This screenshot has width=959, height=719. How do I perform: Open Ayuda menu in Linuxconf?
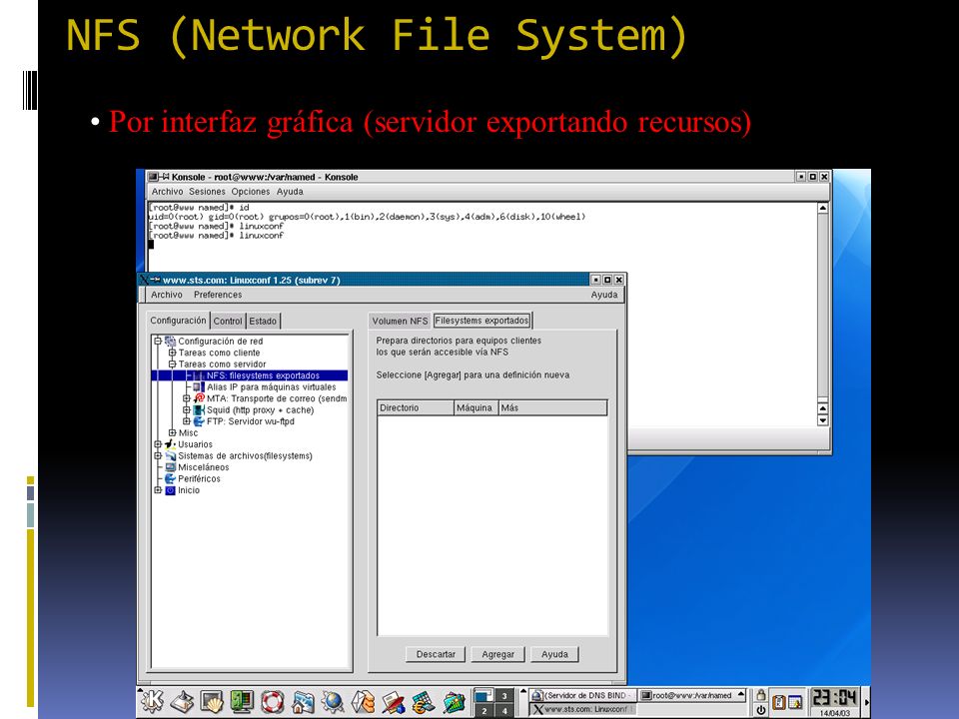(x=604, y=295)
